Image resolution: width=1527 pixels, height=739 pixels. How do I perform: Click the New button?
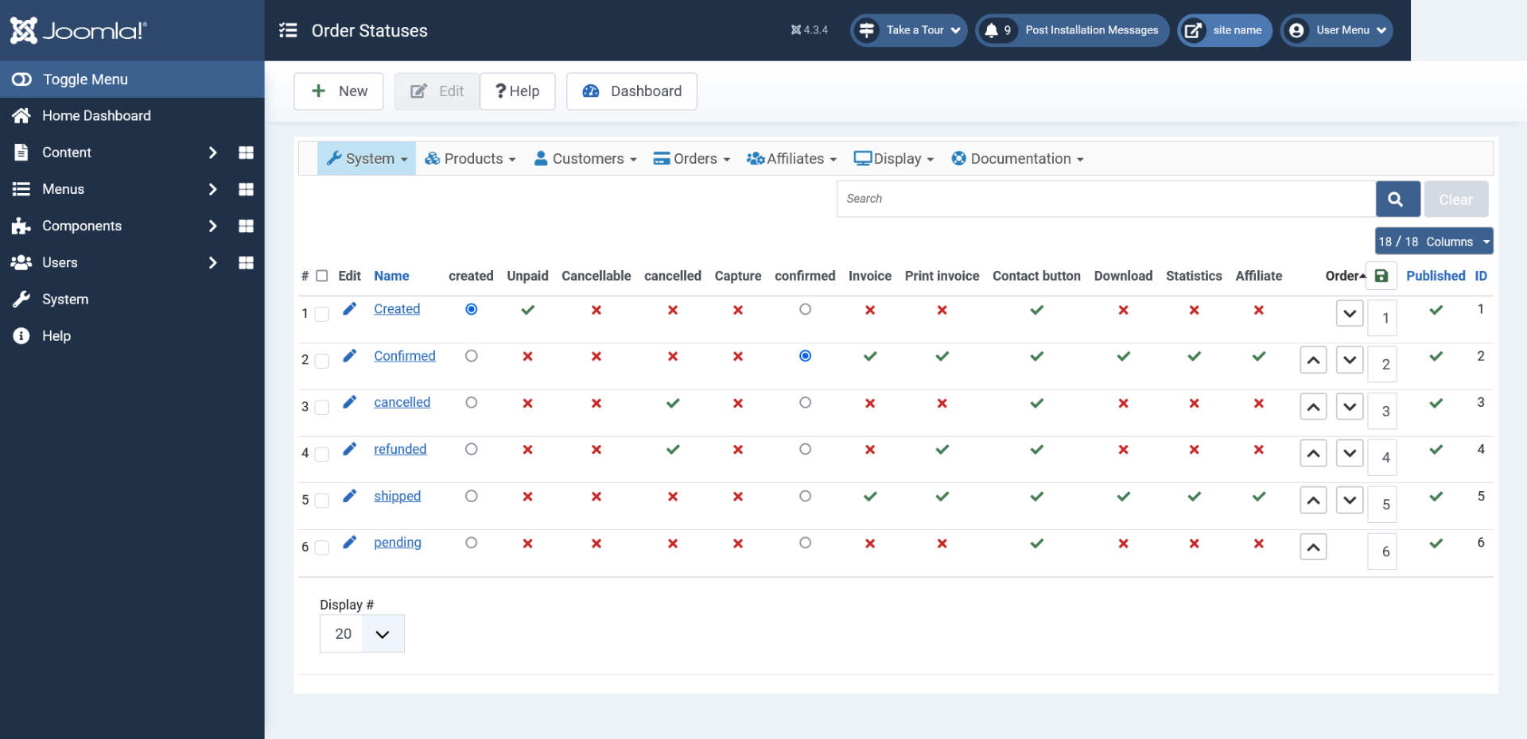339,91
